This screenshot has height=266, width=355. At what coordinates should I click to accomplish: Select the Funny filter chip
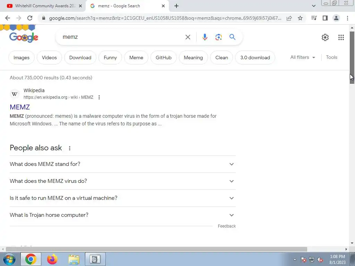tap(110, 57)
